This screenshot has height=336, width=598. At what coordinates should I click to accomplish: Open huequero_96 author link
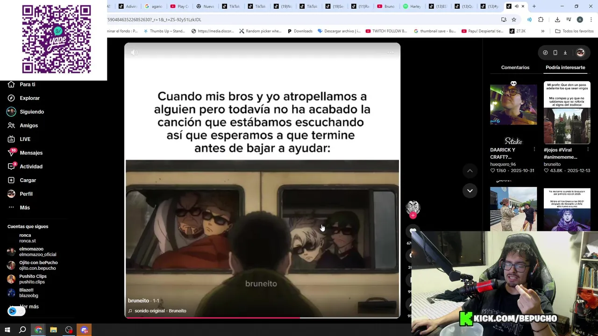click(x=503, y=164)
